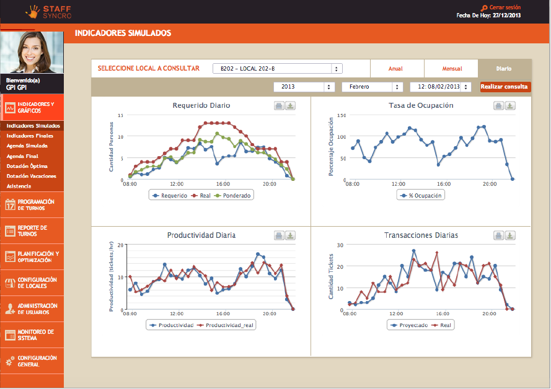Expand the year dropdown showing 2013
This screenshot has width=551, height=389.
pos(304,87)
